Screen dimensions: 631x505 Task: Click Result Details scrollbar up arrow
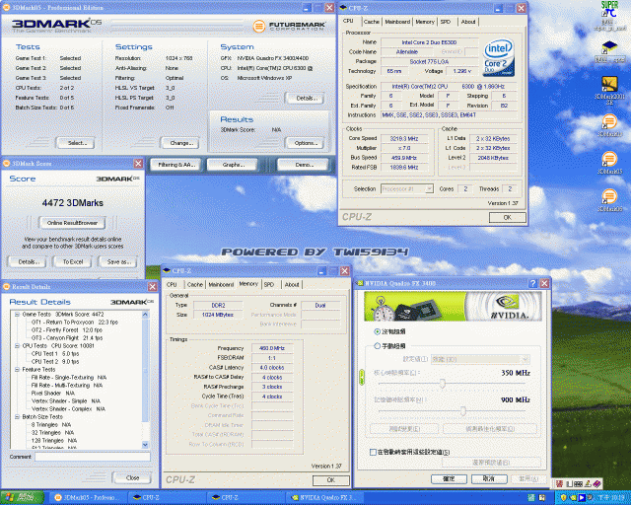click(145, 314)
